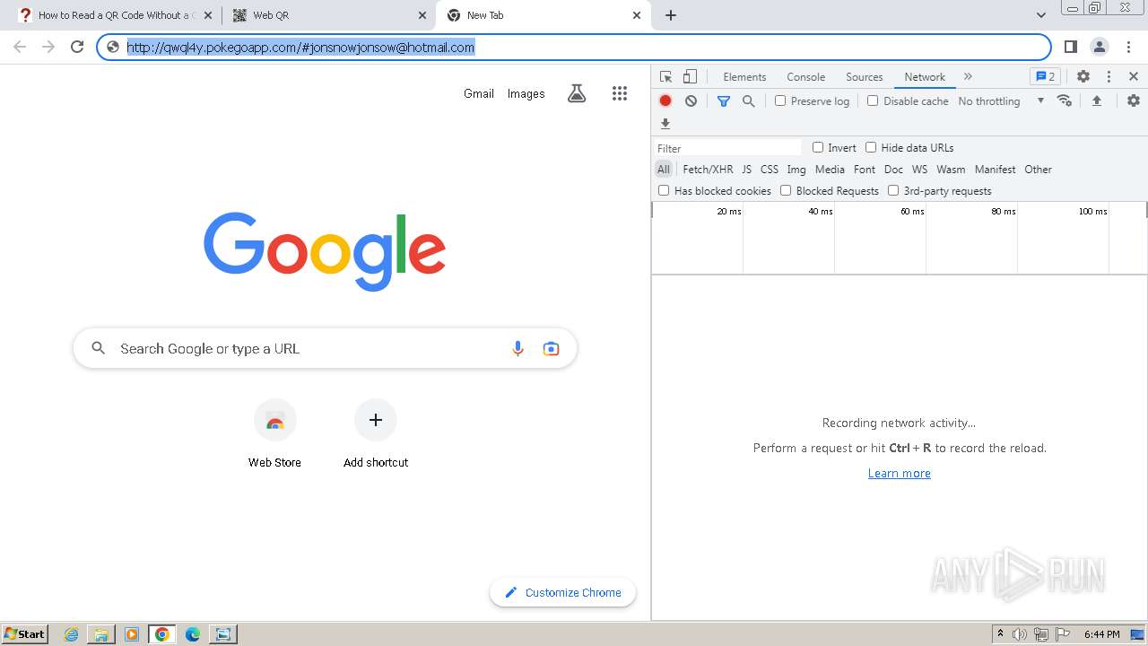Start voice search with the microphone icon
This screenshot has width=1148, height=646.
[x=517, y=348]
